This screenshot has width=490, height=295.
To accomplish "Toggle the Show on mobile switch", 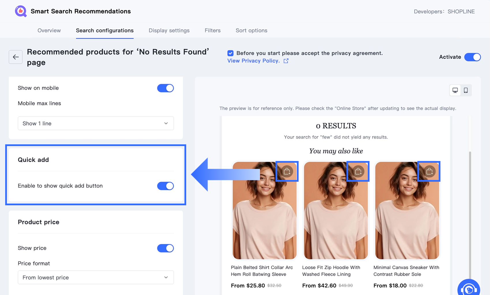I will (x=165, y=88).
